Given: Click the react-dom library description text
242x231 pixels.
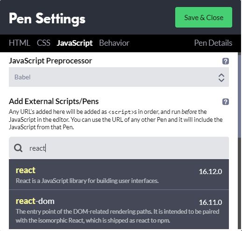Looking at the screenshot, I should tap(117, 216).
